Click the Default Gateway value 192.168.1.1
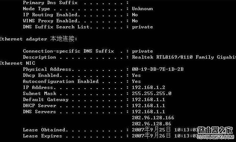 pos(148,100)
